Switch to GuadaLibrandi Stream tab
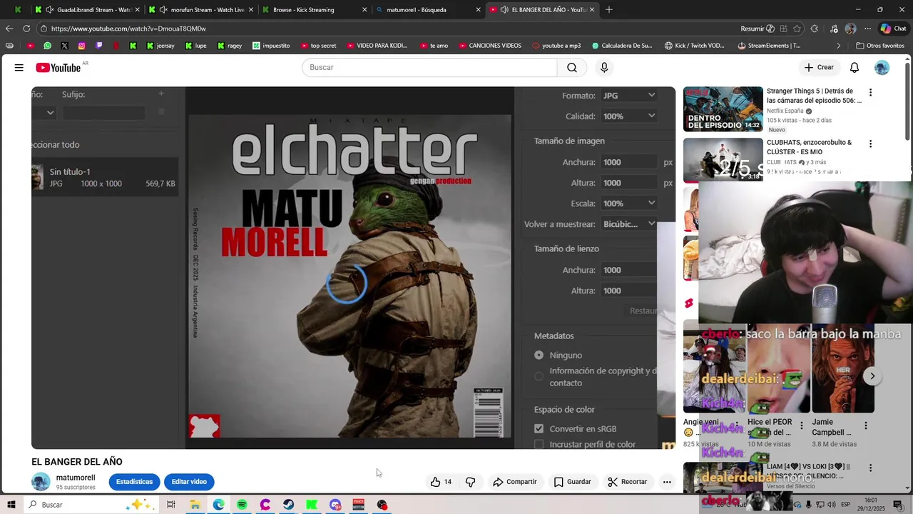 point(87,10)
